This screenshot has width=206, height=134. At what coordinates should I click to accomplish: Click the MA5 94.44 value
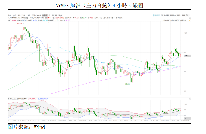tap(12, 20)
